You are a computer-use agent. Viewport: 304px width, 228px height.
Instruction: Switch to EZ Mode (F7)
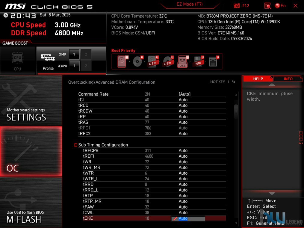pyautogui.click(x=190, y=4)
